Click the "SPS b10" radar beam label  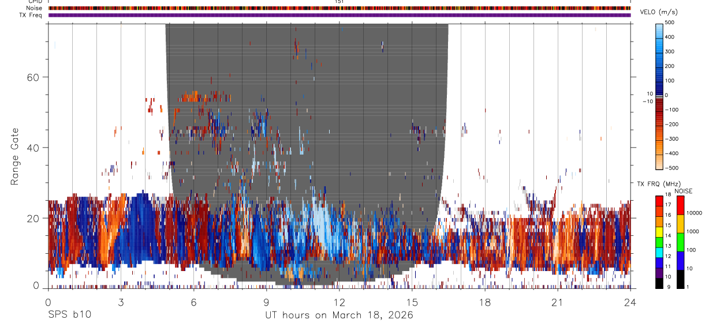click(69, 315)
